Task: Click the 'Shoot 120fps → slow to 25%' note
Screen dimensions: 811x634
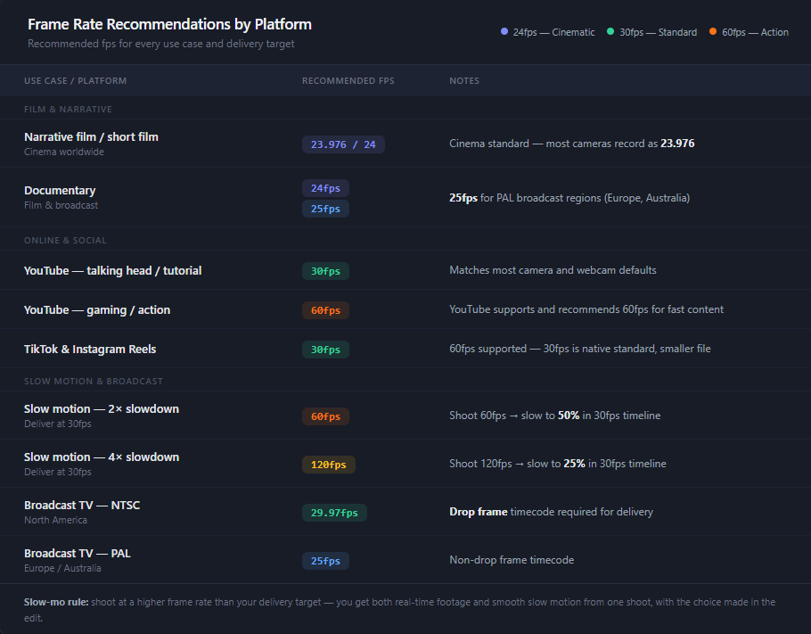Action: [x=558, y=464]
